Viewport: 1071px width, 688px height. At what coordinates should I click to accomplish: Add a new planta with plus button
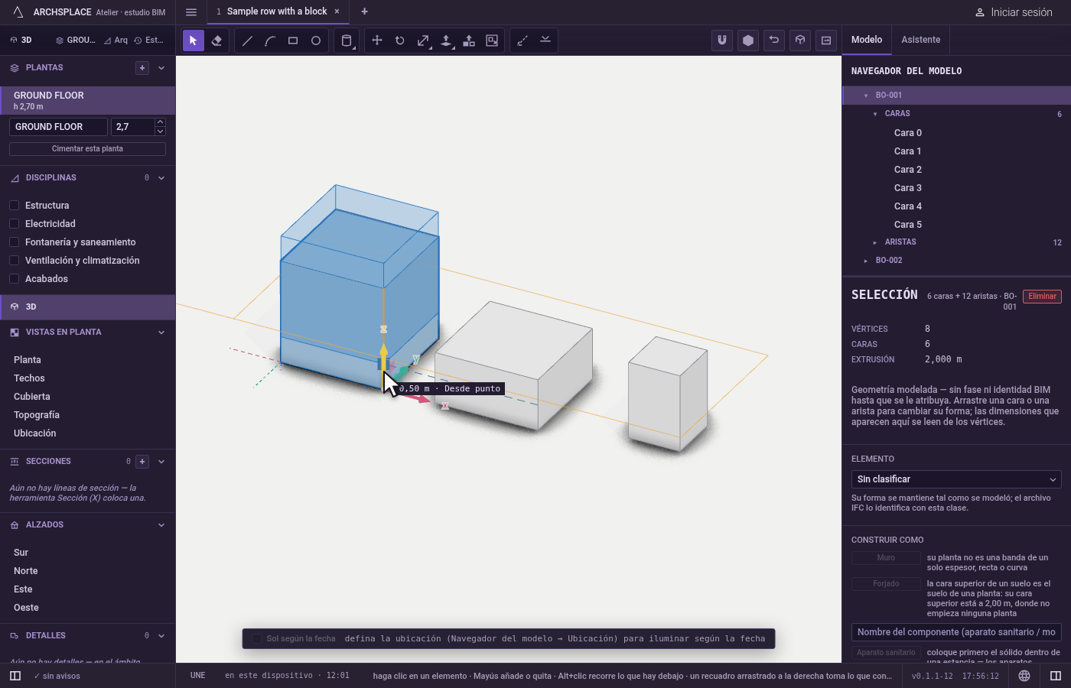tap(142, 68)
